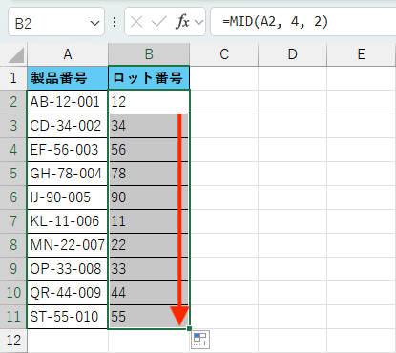The height and width of the screenshot is (353, 396).
Task: Click lot number cell showing 34
Action: [149, 126]
